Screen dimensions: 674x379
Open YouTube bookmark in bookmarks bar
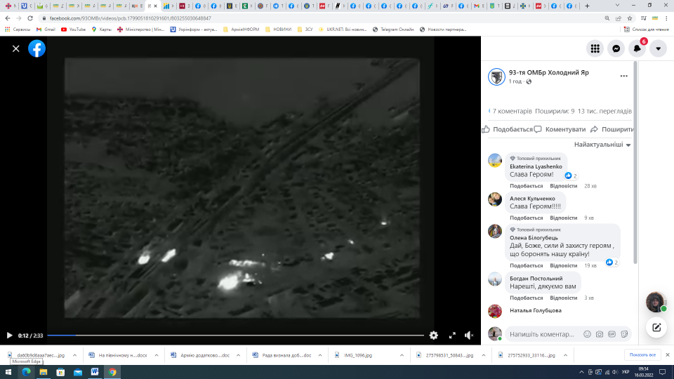point(73,29)
